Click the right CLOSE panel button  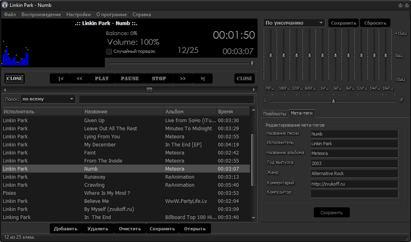(x=244, y=78)
